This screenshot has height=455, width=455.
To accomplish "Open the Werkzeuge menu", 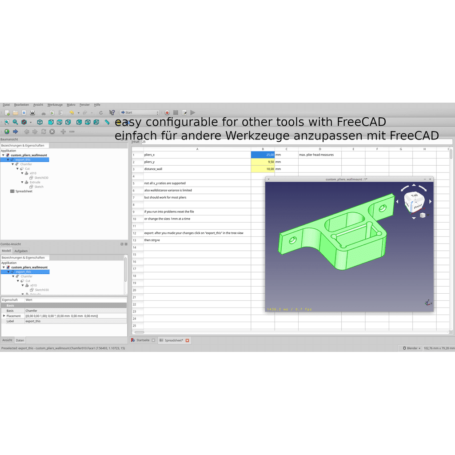I will (x=55, y=105).
